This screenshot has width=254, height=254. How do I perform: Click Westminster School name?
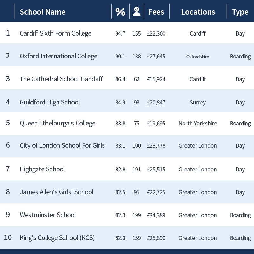click(x=48, y=215)
